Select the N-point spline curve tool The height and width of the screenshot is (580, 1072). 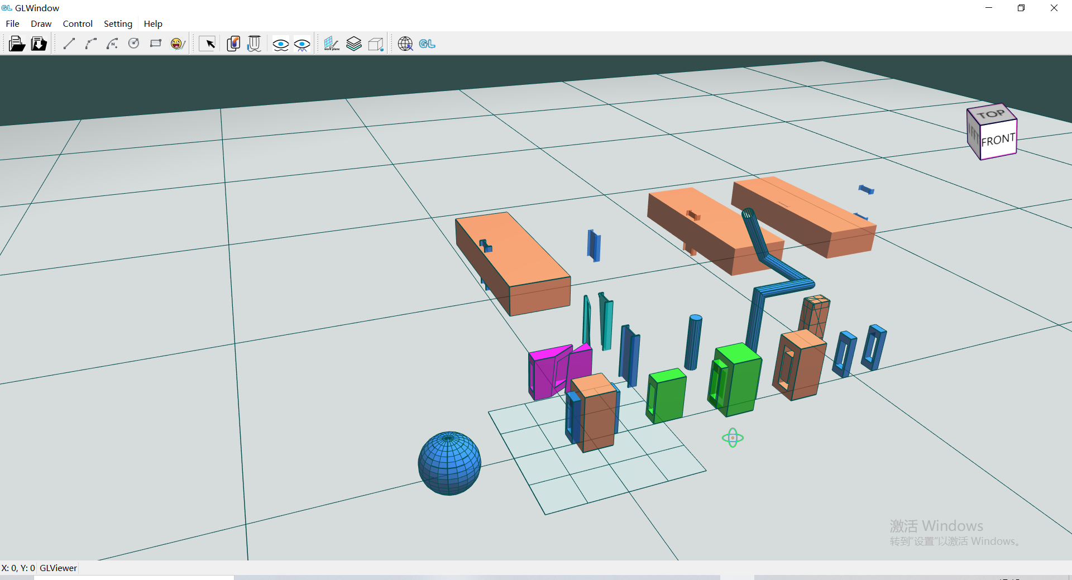click(112, 44)
